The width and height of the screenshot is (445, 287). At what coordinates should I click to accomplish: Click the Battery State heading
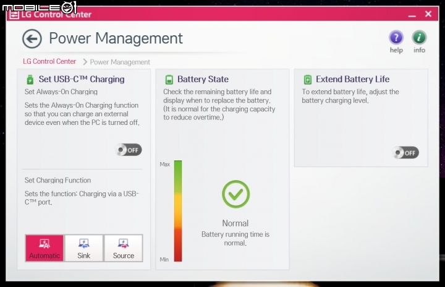point(203,79)
